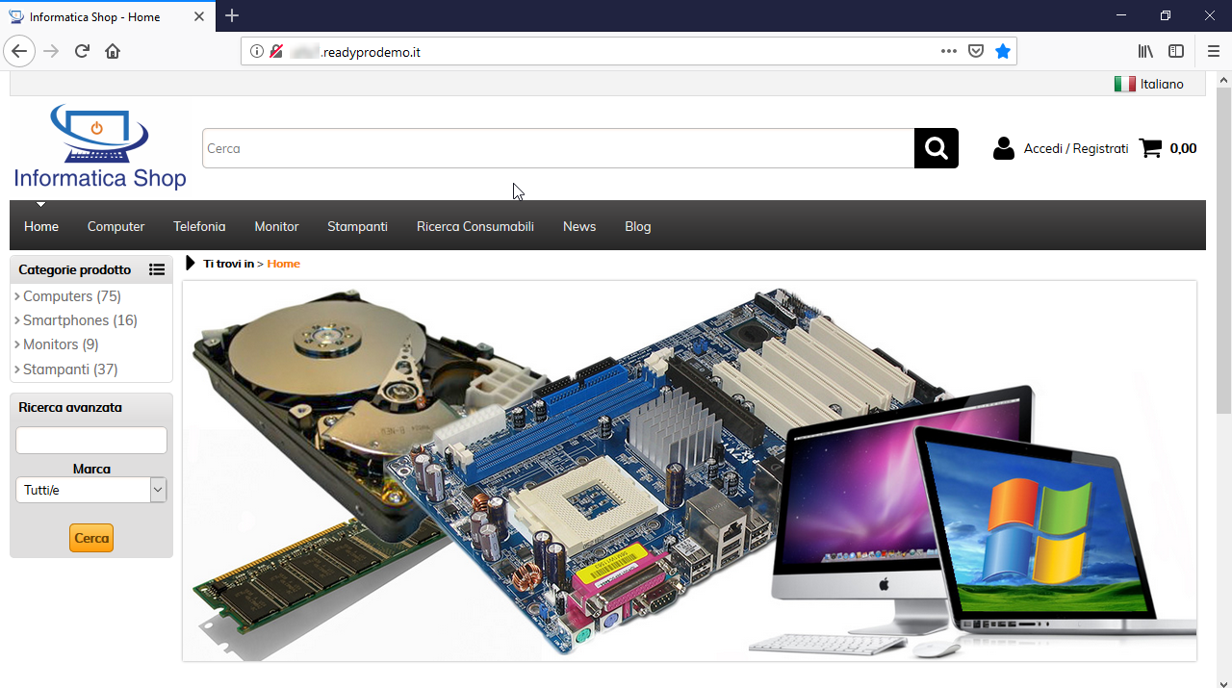Go to the browser Home page icon
Screen dimensions: 1232x688
point(113,51)
